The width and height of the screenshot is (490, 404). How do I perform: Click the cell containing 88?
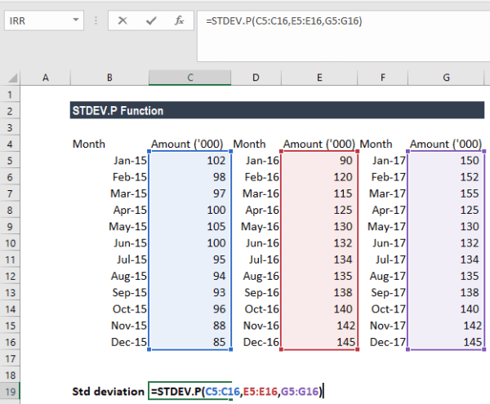click(190, 326)
